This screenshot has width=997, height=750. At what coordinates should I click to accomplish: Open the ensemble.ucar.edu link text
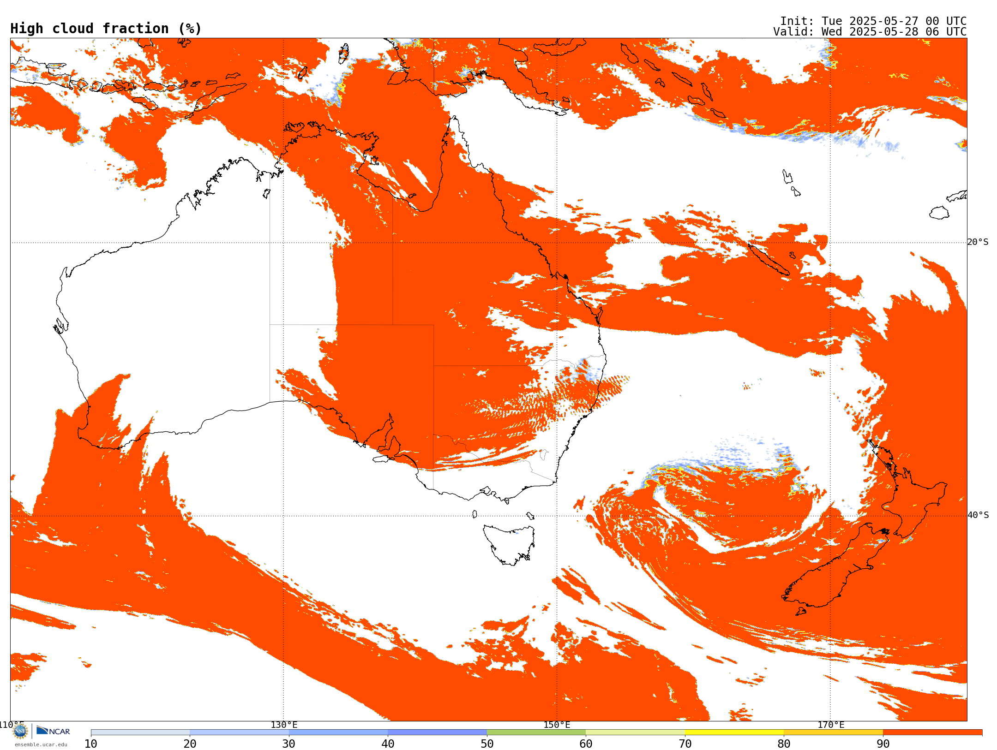tap(41, 744)
